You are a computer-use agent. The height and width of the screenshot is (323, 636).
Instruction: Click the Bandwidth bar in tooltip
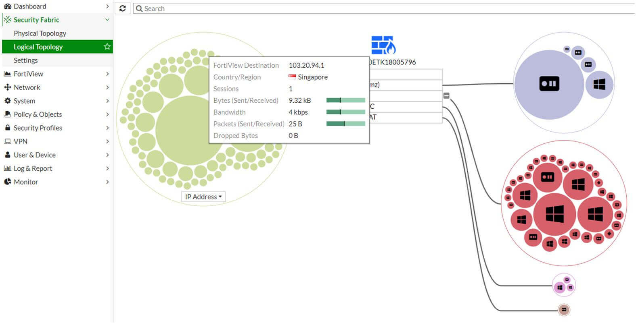coord(345,112)
